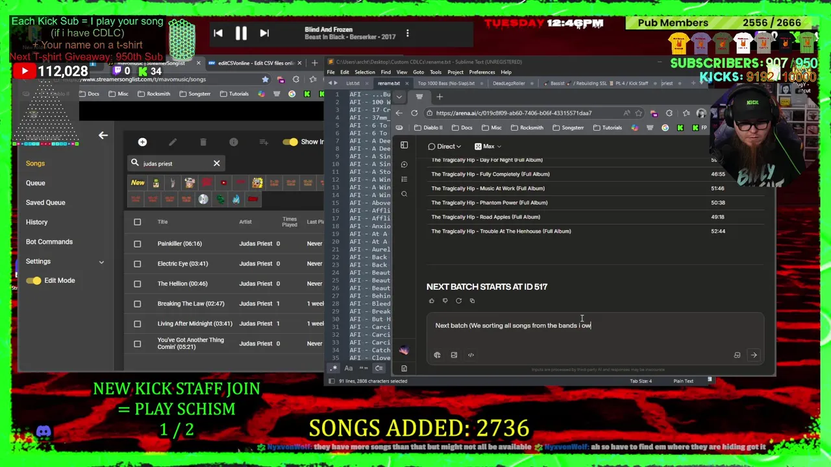This screenshot has width=831, height=467.
Task: Regenerate the chat response
Action: [x=458, y=301]
